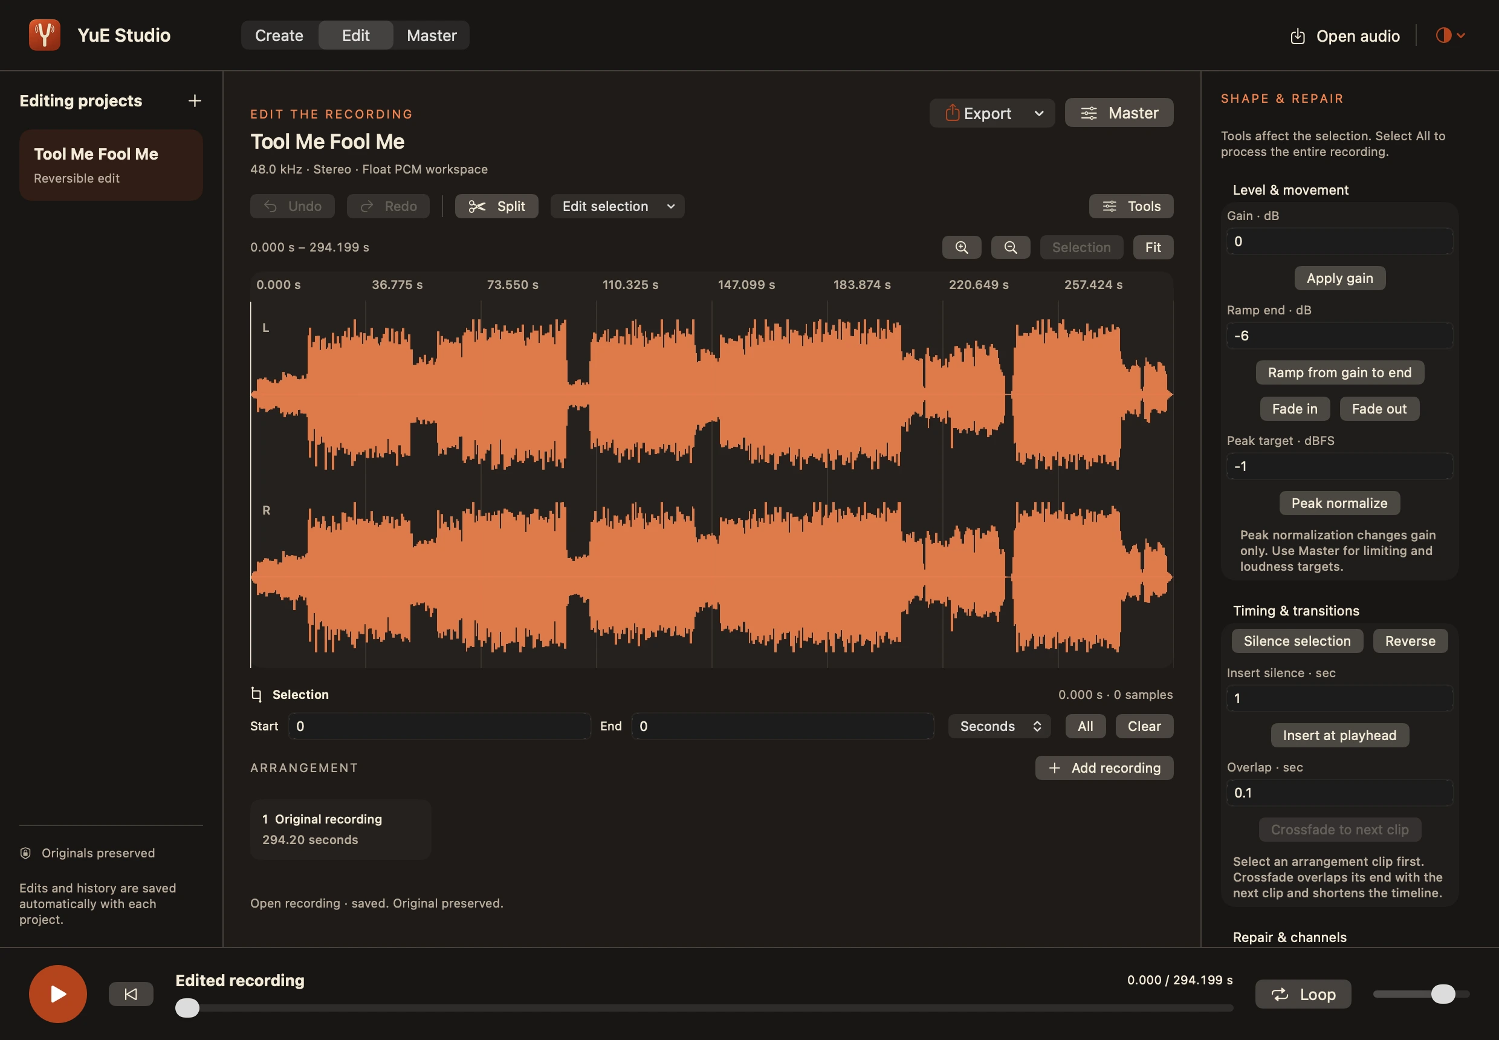
Task: Click the 147.099 s timeline marker
Action: click(746, 285)
